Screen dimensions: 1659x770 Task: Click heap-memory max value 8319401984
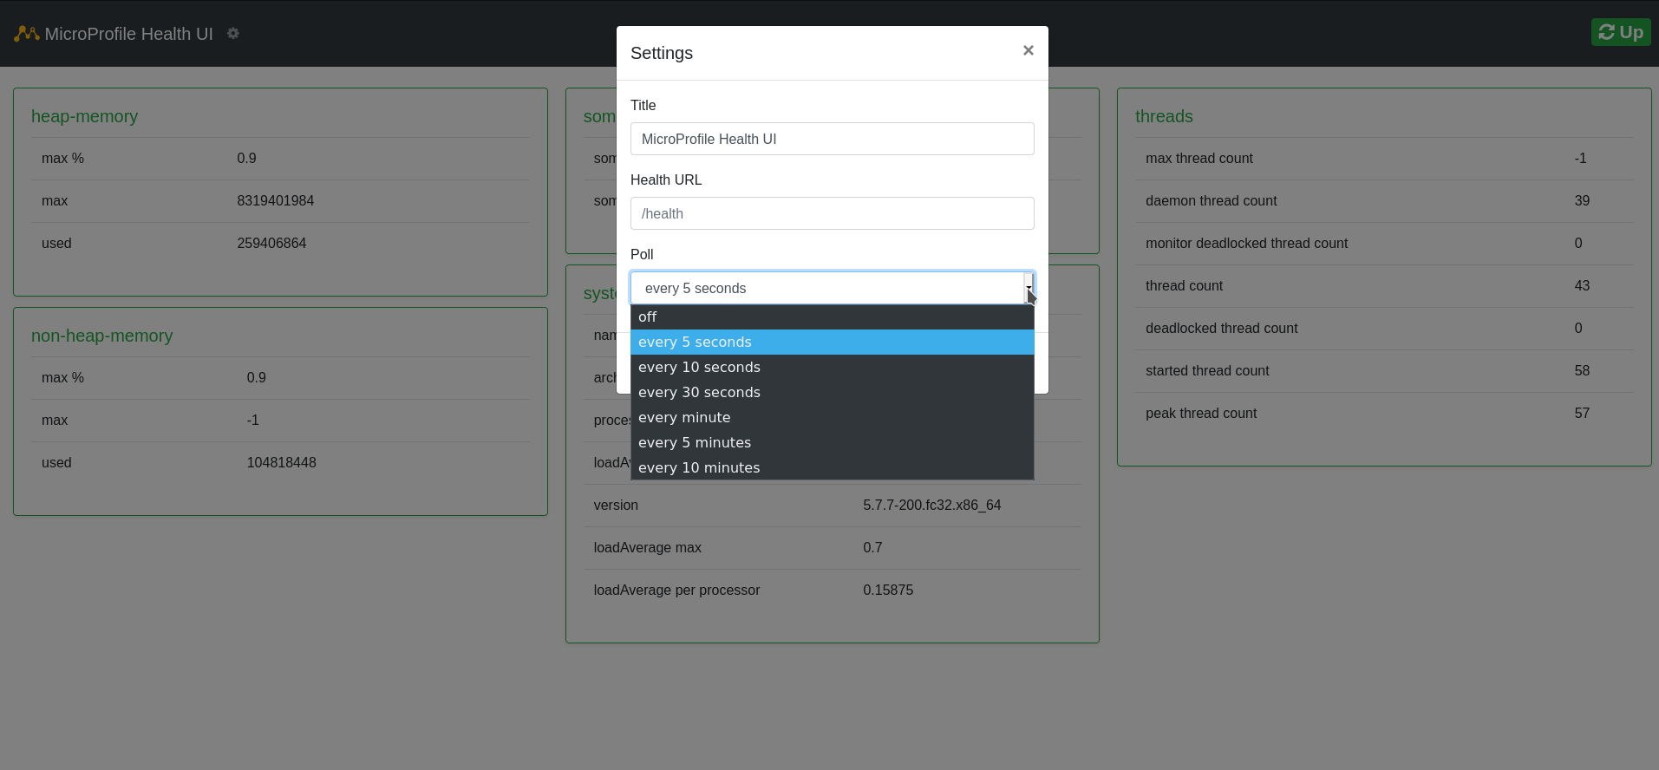point(276,201)
